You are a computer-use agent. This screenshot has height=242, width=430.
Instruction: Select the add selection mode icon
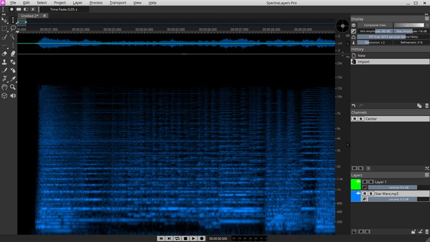pos(18,9)
